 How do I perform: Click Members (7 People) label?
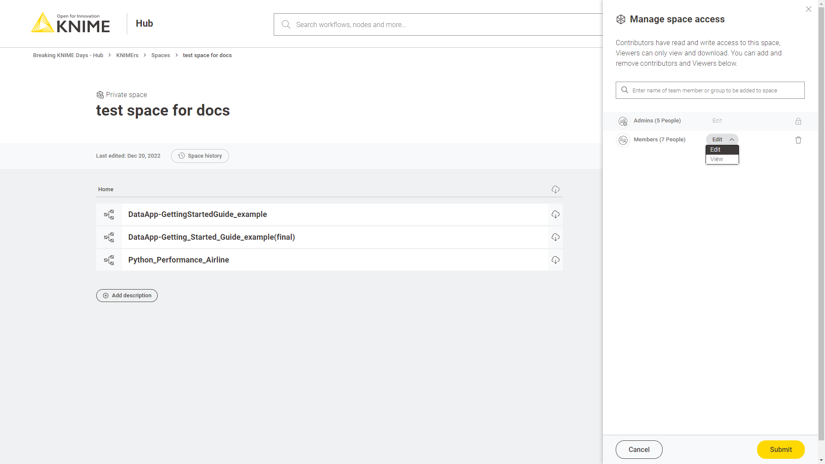click(660, 140)
